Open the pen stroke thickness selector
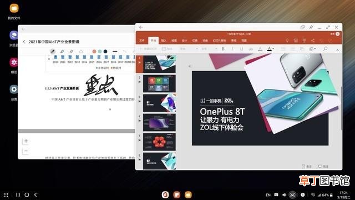The height and width of the screenshot is (200, 355). 115,52
